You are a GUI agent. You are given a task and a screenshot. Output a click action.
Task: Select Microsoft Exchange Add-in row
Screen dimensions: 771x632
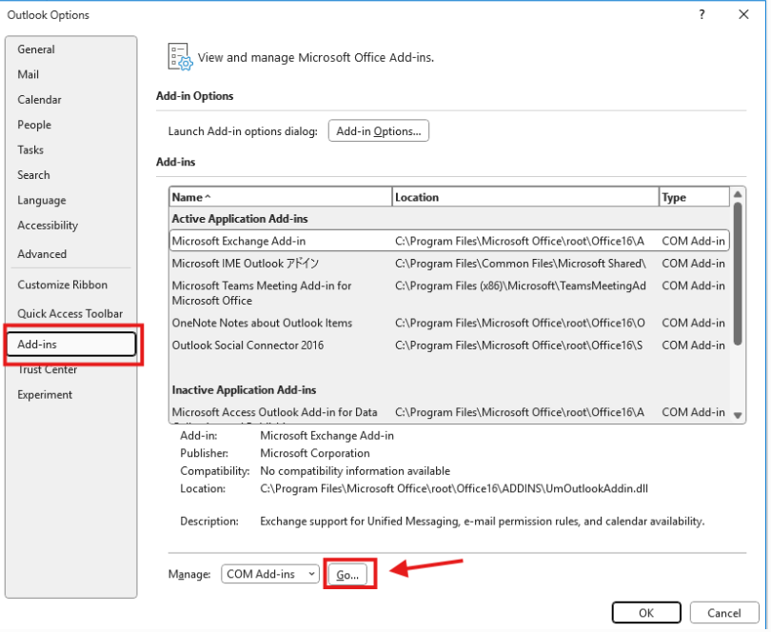pyautogui.click(x=449, y=241)
